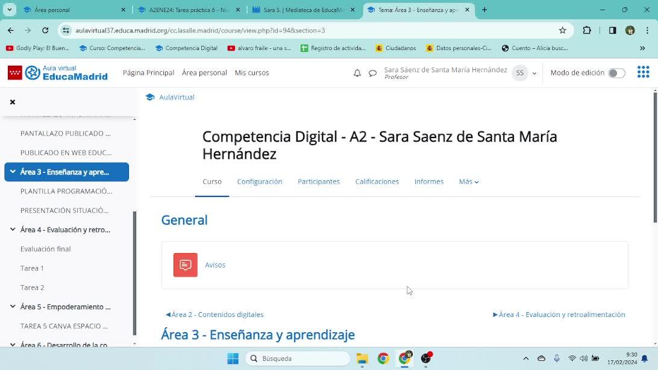The image size is (658, 370).
Task: Open the browser side panel icon
Action: pyautogui.click(x=612, y=30)
